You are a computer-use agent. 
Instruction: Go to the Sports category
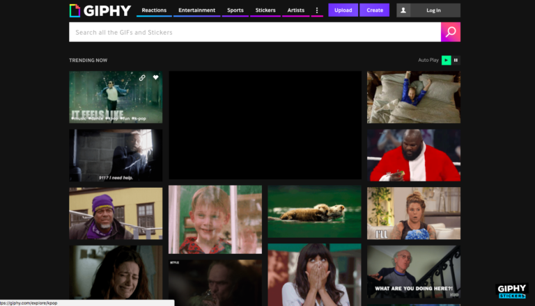[235, 10]
